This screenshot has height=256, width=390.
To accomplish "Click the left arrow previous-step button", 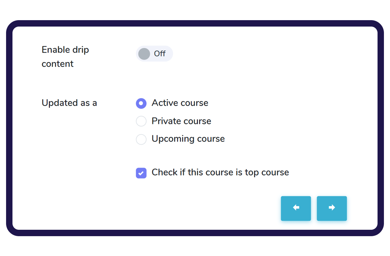I will (x=296, y=208).
